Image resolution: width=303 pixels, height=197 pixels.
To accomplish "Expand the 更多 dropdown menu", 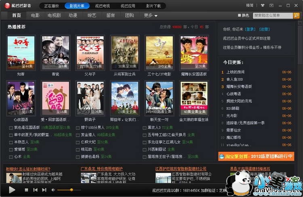I will [x=151, y=15].
